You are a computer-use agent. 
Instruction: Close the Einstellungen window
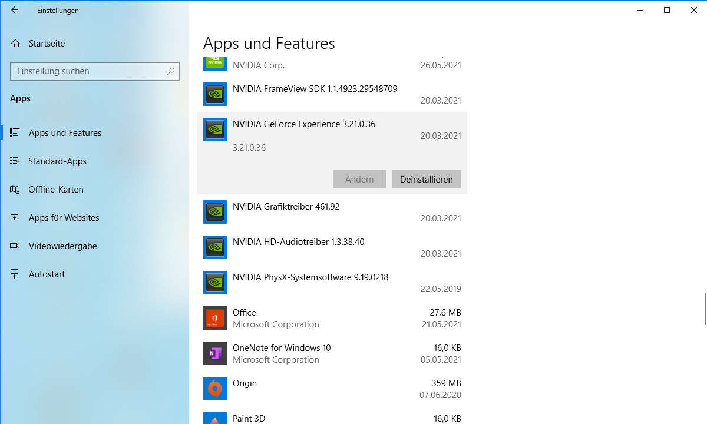(x=694, y=10)
